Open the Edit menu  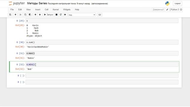click(x=20, y=10)
